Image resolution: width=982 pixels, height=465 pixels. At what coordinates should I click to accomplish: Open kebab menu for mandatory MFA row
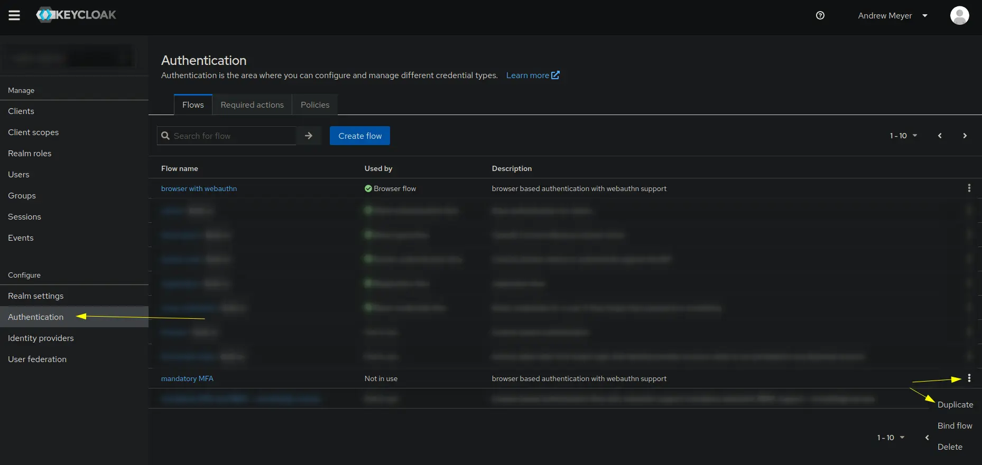(x=969, y=378)
